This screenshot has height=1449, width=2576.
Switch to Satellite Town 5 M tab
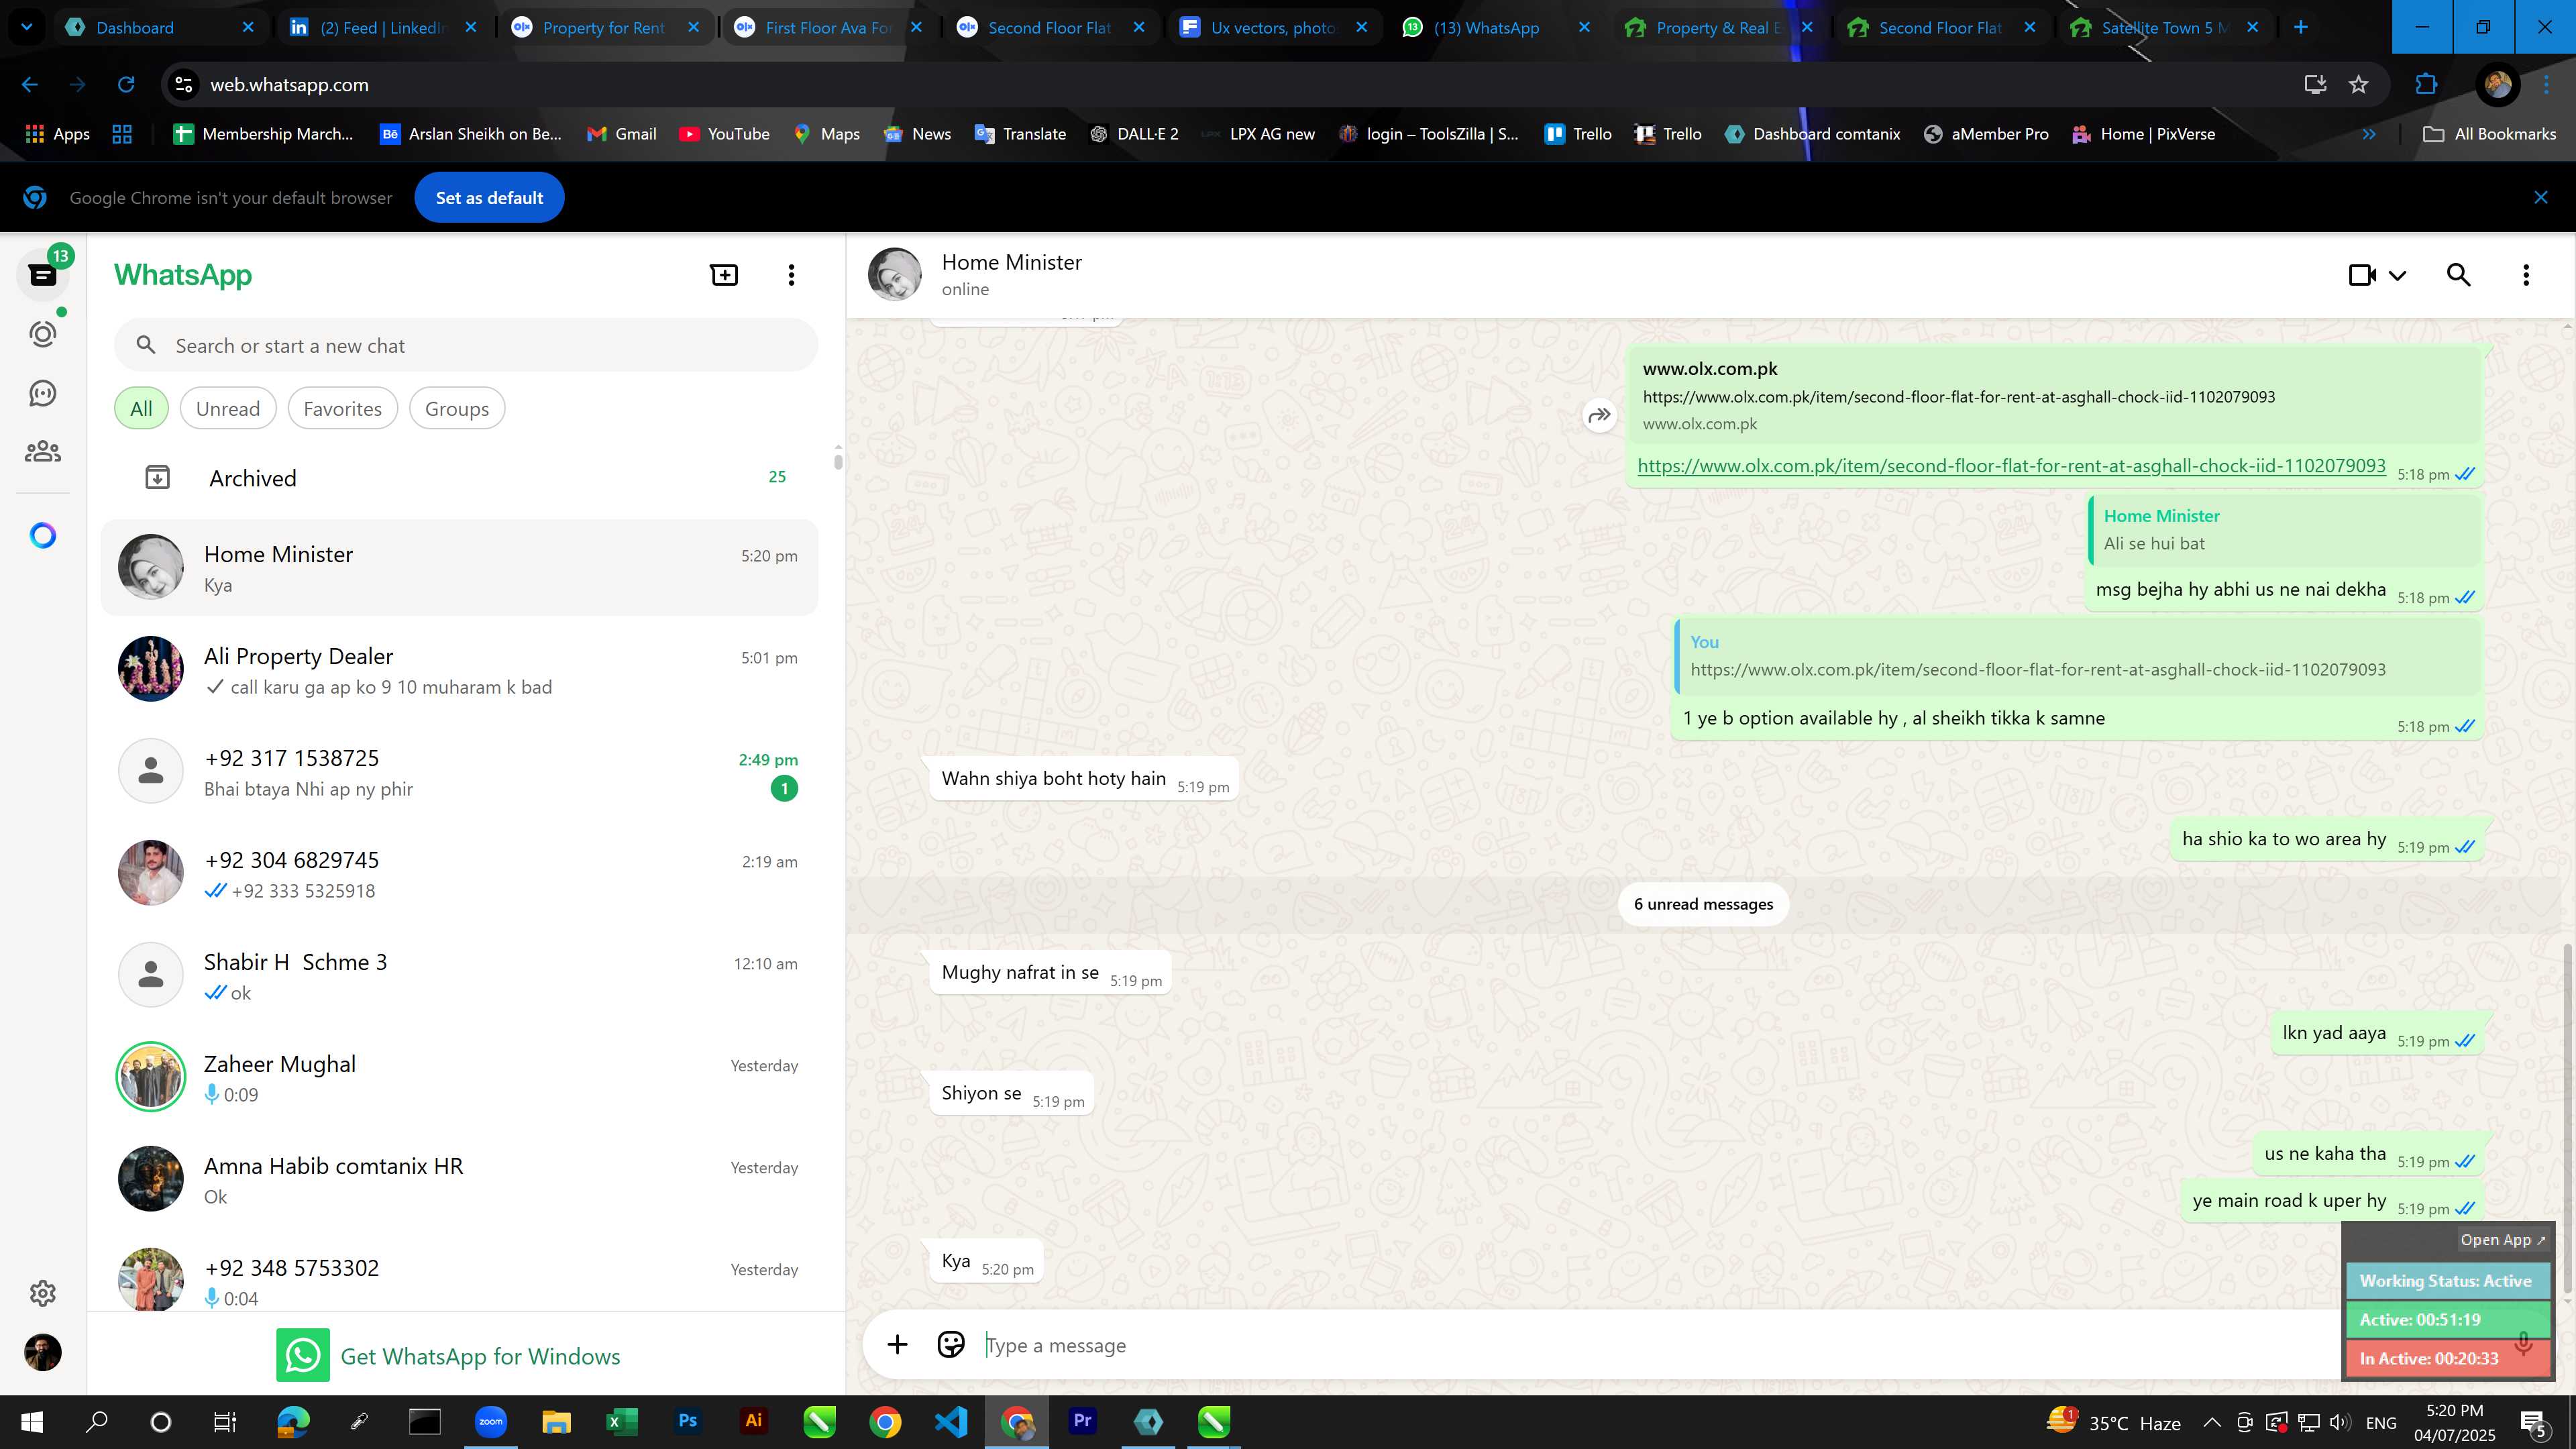point(2165,28)
